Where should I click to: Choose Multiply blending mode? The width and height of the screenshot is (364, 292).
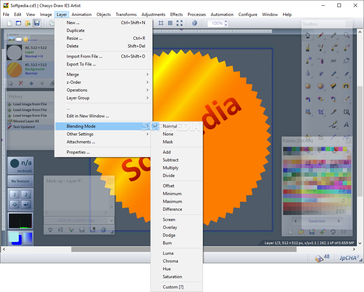(177, 168)
